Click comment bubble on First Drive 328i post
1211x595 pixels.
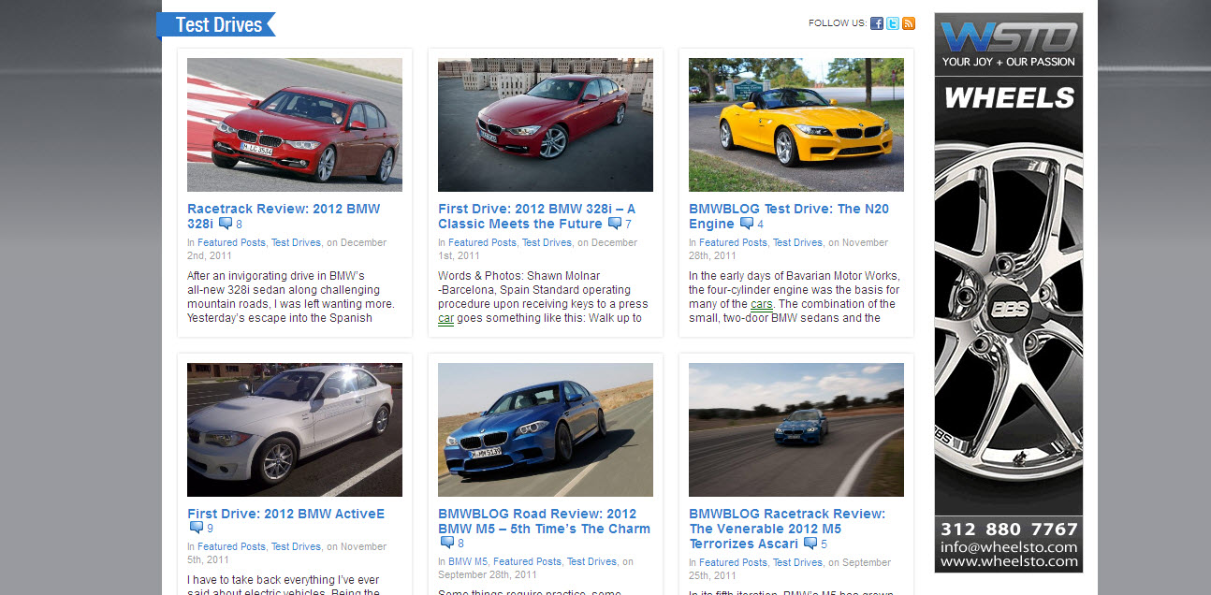pyautogui.click(x=614, y=224)
